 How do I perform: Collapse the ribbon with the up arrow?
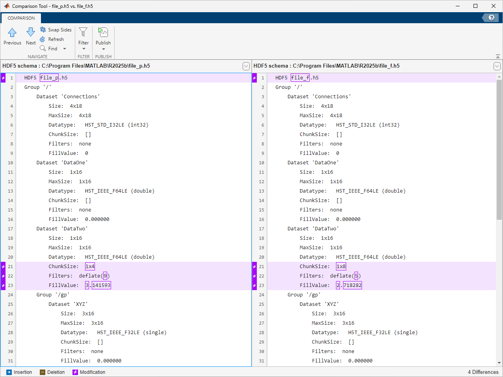(498, 56)
